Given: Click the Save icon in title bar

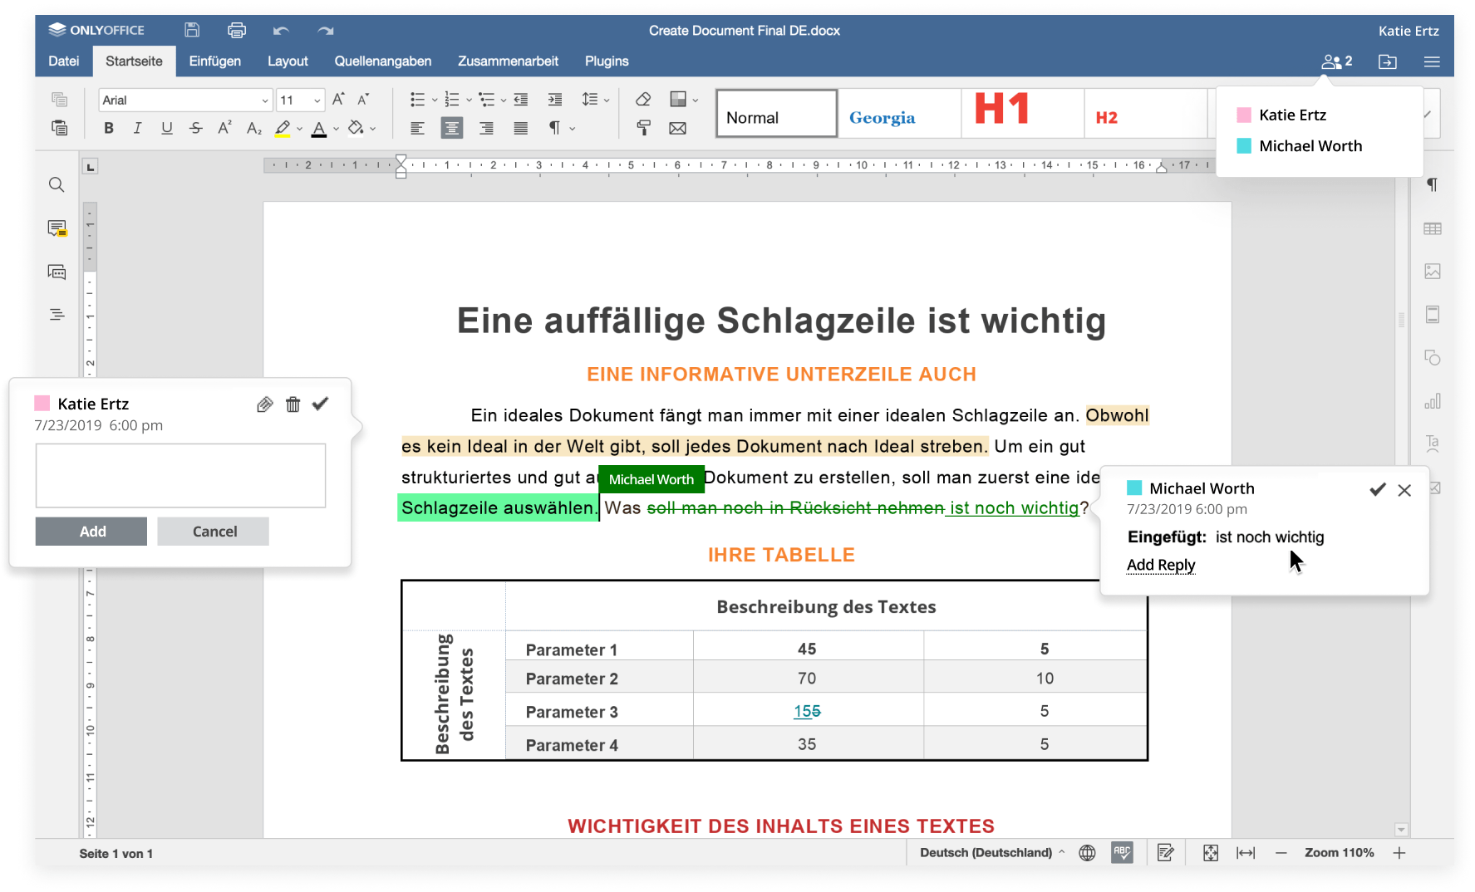Looking at the screenshot, I should coord(192,30).
